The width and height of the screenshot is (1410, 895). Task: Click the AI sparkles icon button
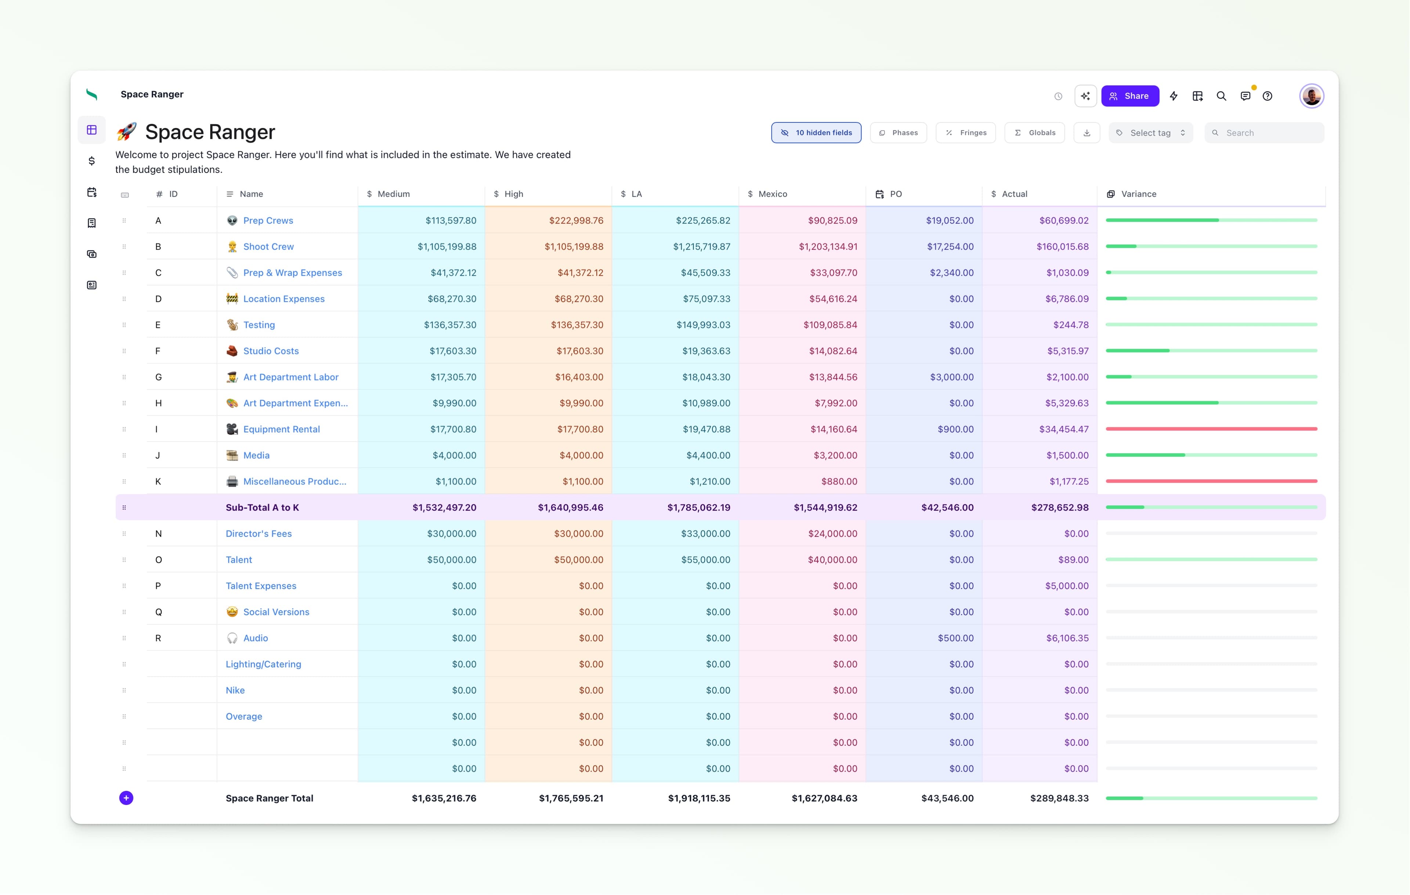coord(1085,96)
